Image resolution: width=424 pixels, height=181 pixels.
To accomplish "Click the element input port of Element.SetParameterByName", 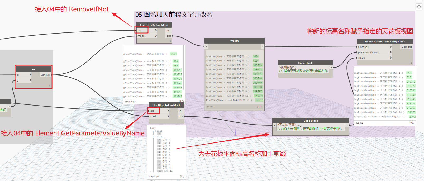I will tap(374, 47).
